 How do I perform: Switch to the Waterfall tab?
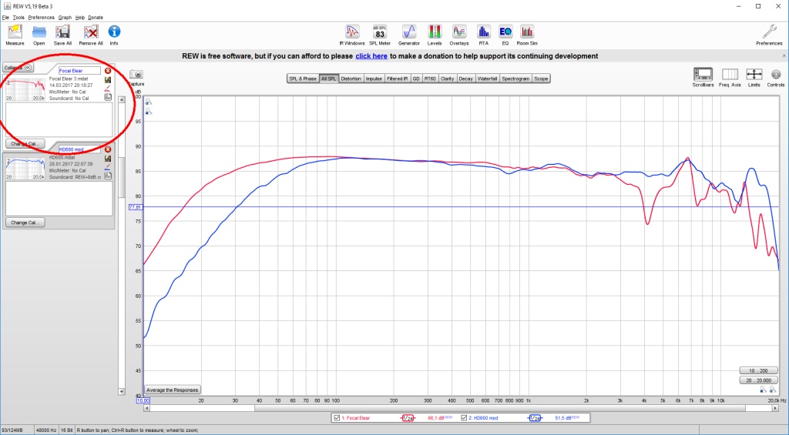point(487,79)
